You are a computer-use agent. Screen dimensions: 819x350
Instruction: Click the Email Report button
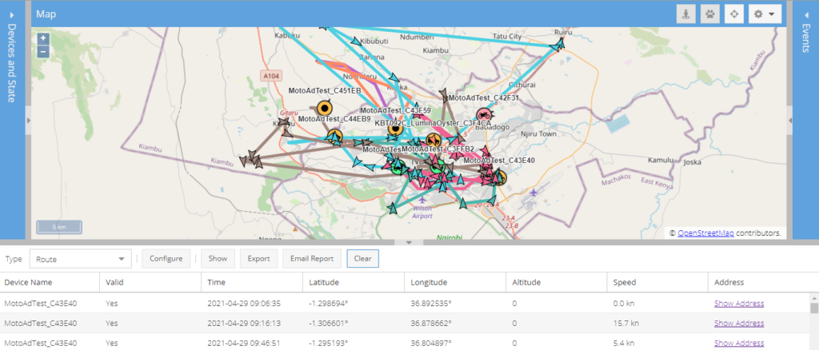tap(311, 259)
